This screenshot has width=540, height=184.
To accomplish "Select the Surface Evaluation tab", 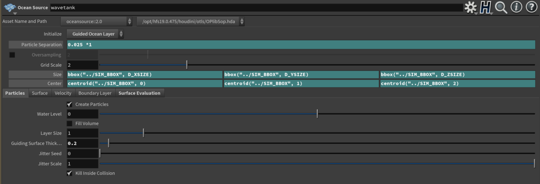I will pos(139,93).
